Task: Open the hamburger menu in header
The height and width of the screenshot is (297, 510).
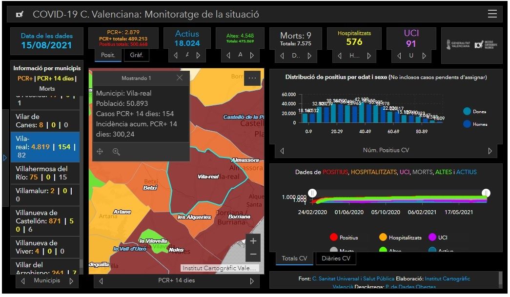Action: [492, 14]
